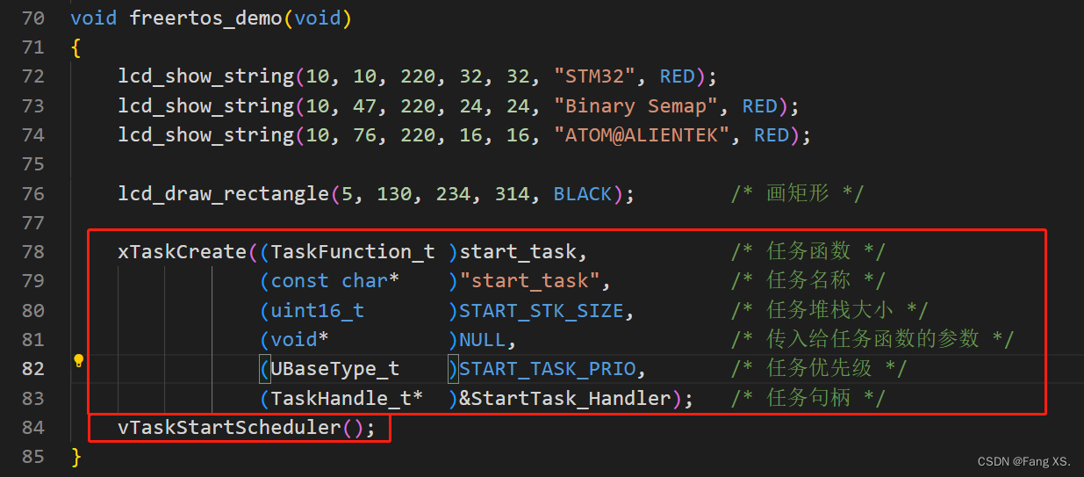
Task: Click the TaskFunction_t type cast
Action: coord(353,252)
